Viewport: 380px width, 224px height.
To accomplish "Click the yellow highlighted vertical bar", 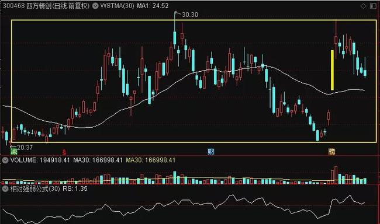I will [x=332, y=70].
